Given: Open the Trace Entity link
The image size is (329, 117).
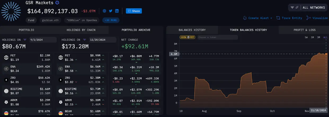Looking at the screenshot, I should 292,18.
